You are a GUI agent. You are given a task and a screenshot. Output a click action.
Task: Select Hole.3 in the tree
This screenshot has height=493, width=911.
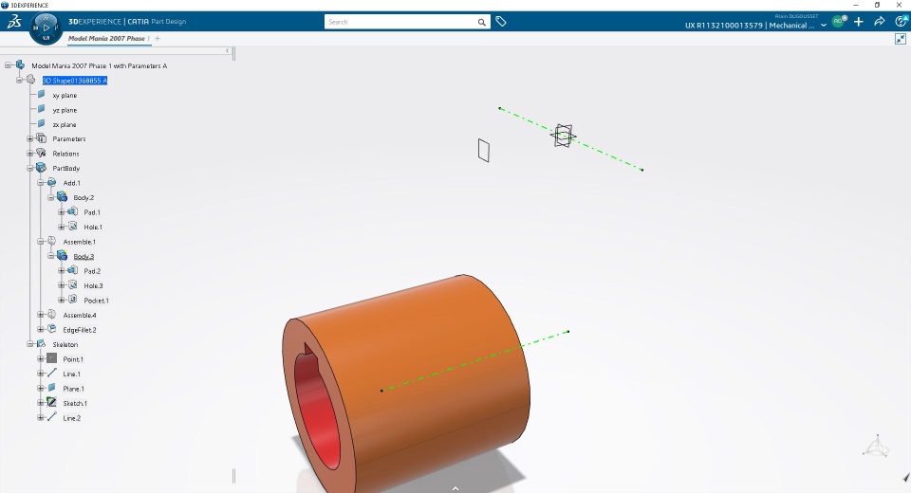tap(93, 285)
